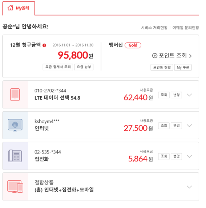Click the circled P point icon

tap(155, 56)
